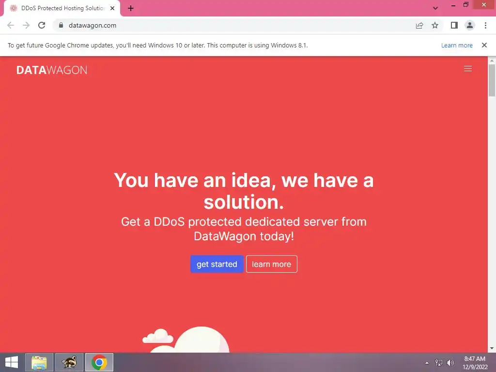The image size is (496, 372).
Task: Minimize the Chrome window
Action: pyautogui.click(x=453, y=5)
